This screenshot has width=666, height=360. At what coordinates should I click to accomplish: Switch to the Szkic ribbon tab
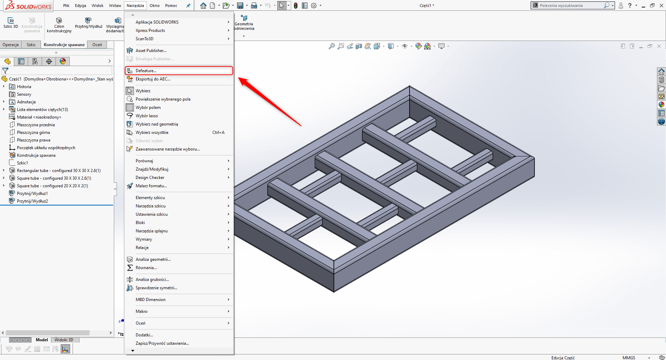[31, 44]
